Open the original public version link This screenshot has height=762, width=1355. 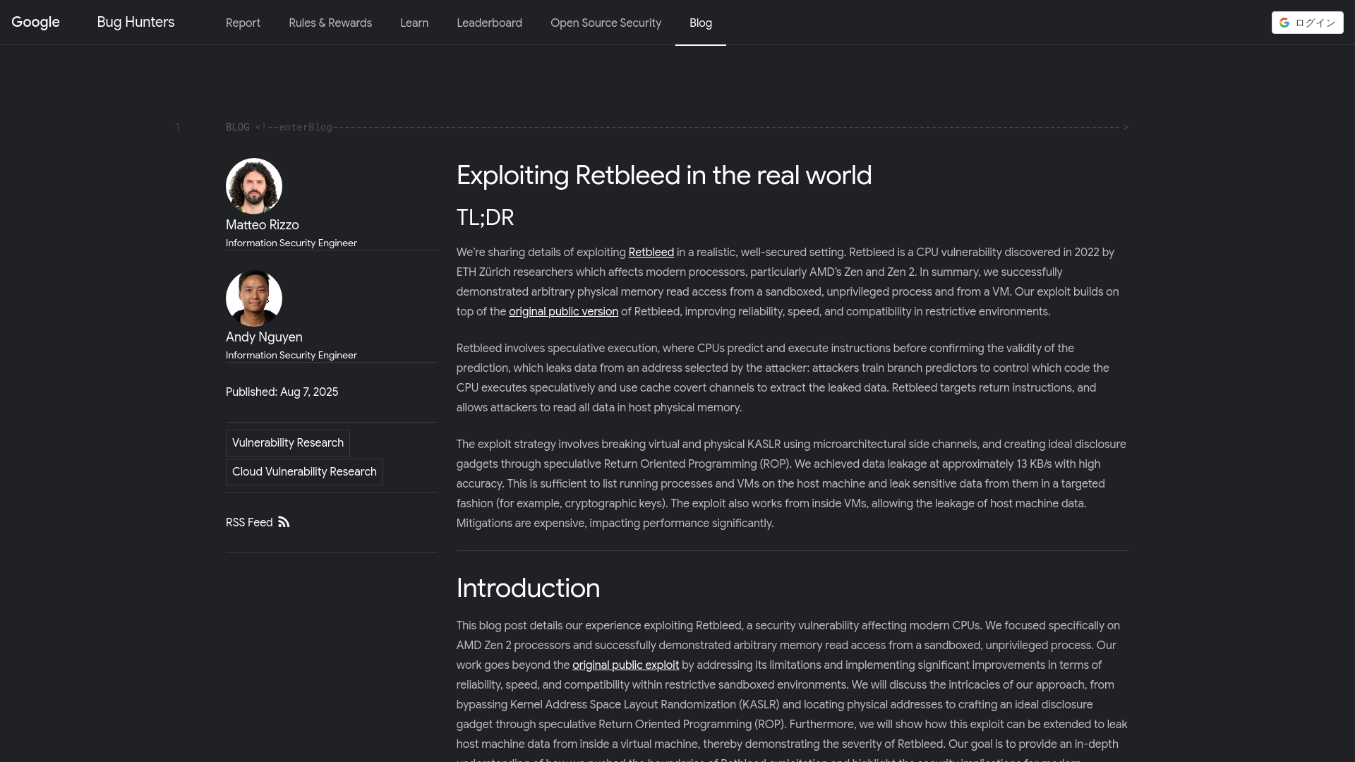(x=563, y=312)
